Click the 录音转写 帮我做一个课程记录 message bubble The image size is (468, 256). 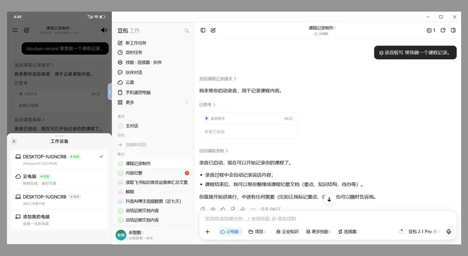(x=415, y=52)
